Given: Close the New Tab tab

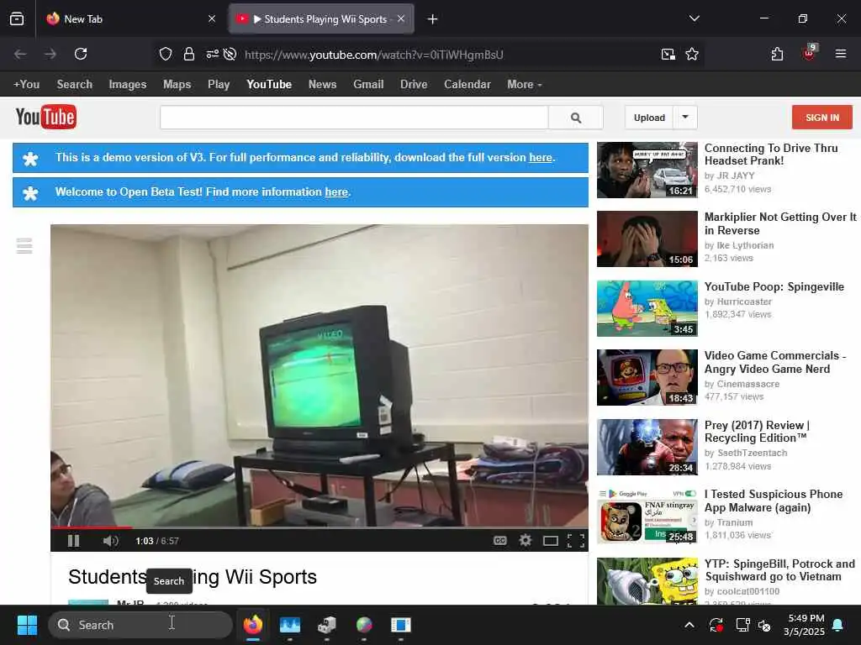Looking at the screenshot, I should point(212,19).
